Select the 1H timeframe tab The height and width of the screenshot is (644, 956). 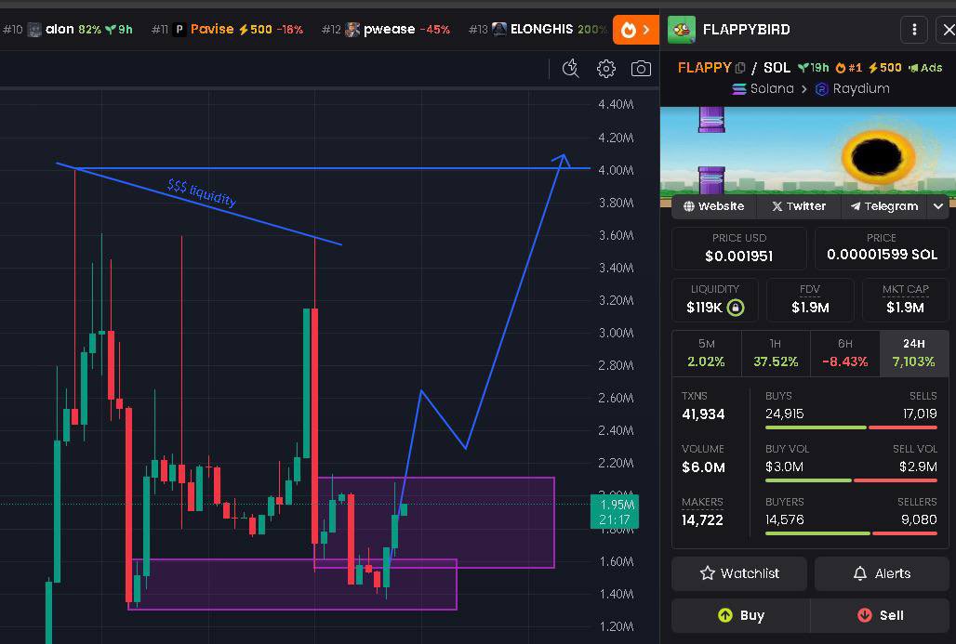click(x=776, y=353)
